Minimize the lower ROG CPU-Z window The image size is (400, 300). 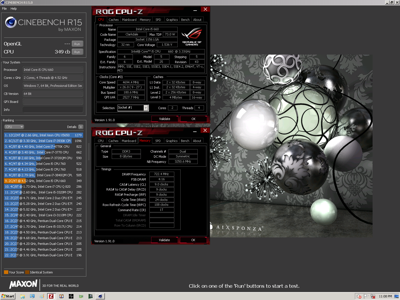[195, 131]
